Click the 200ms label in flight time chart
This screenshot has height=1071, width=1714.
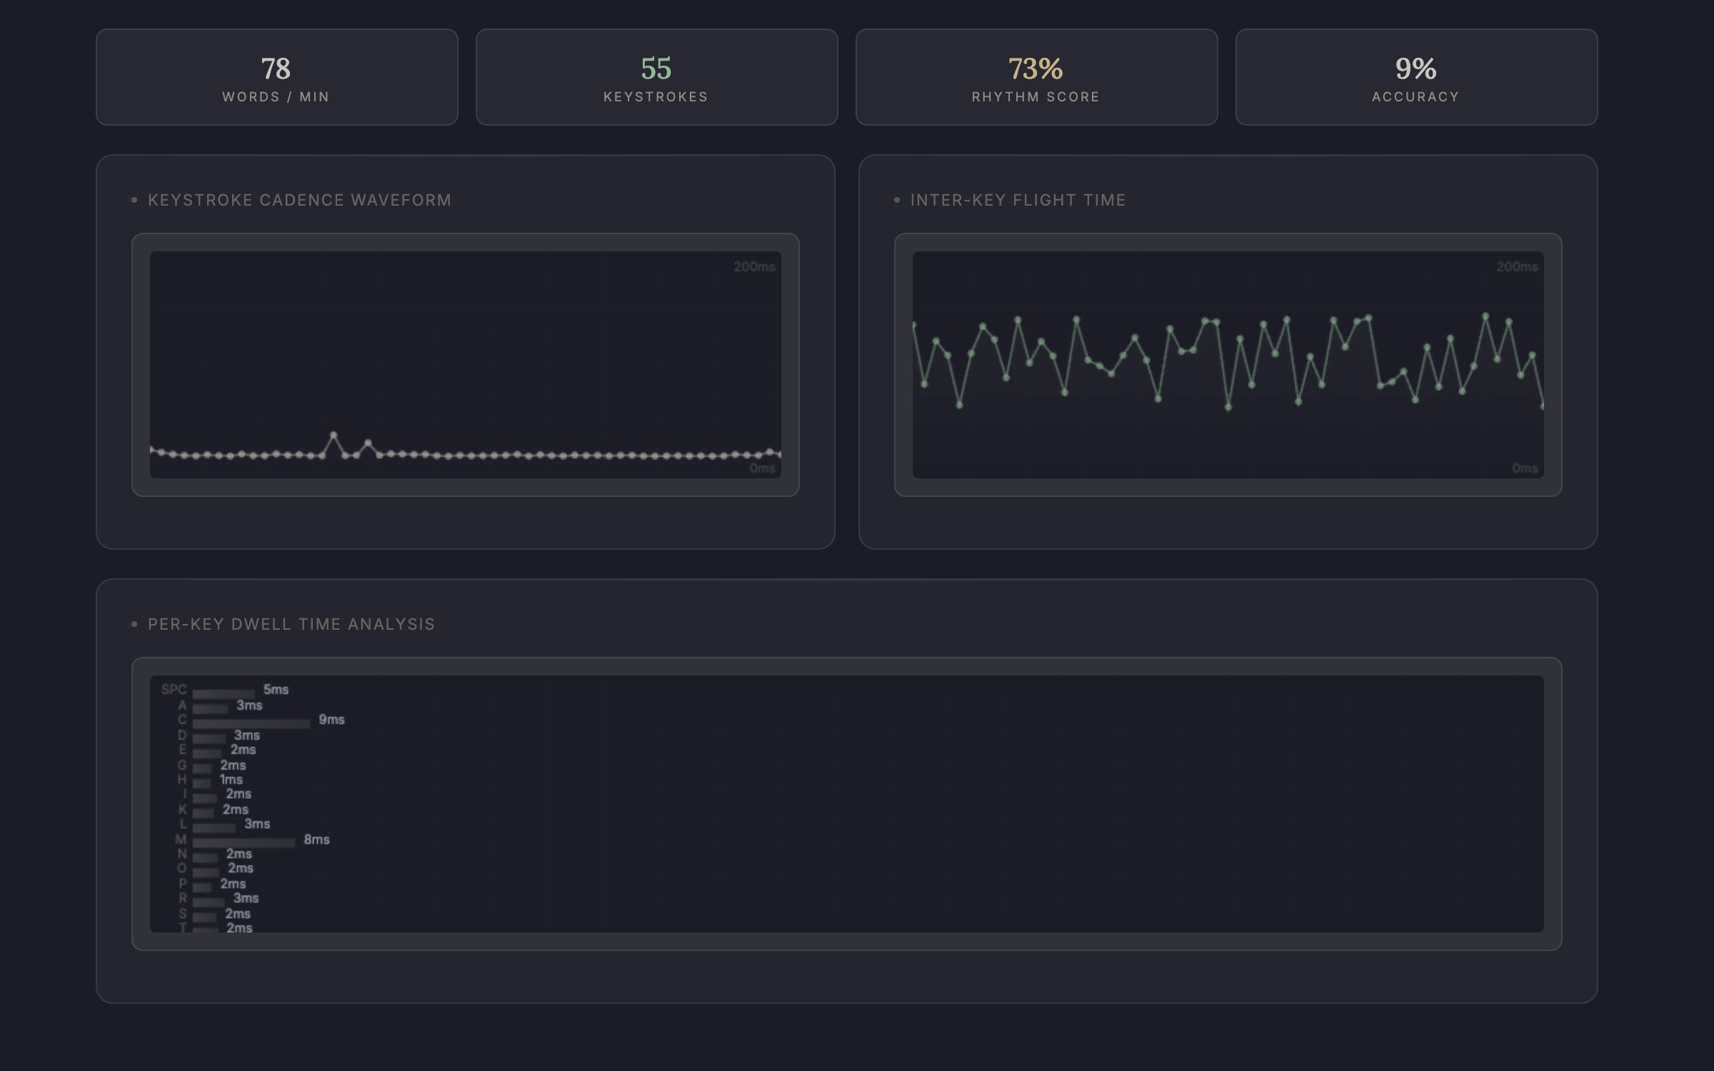click(x=1517, y=267)
